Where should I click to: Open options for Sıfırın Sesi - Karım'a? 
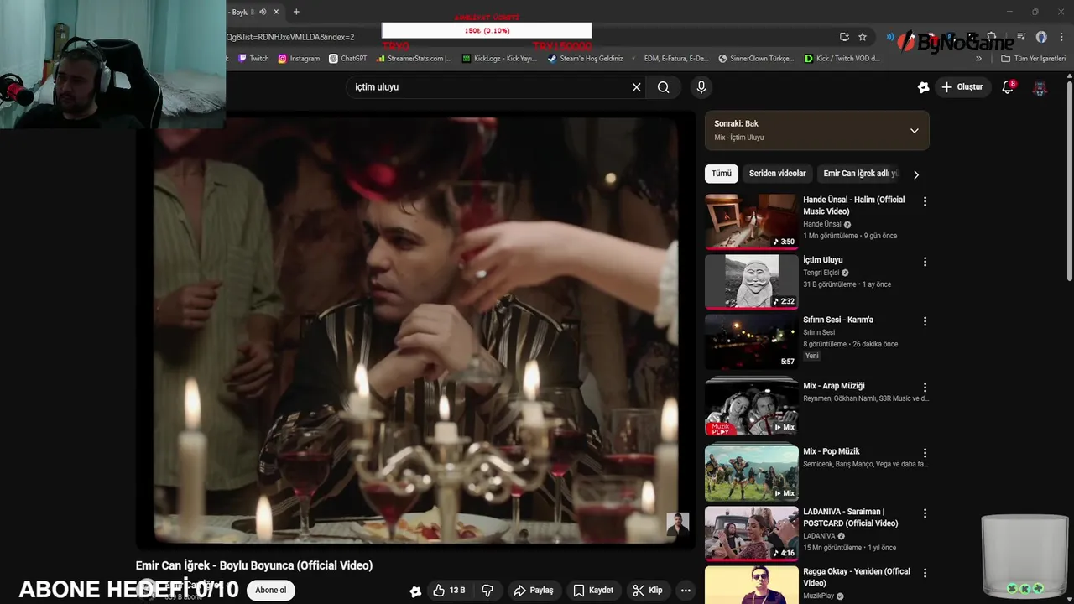(925, 321)
